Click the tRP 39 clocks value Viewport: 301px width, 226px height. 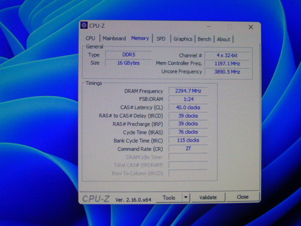click(188, 124)
